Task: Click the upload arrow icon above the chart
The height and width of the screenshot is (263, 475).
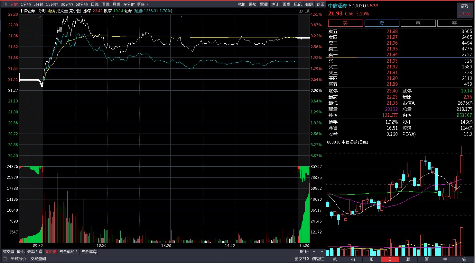Action: (x=301, y=11)
